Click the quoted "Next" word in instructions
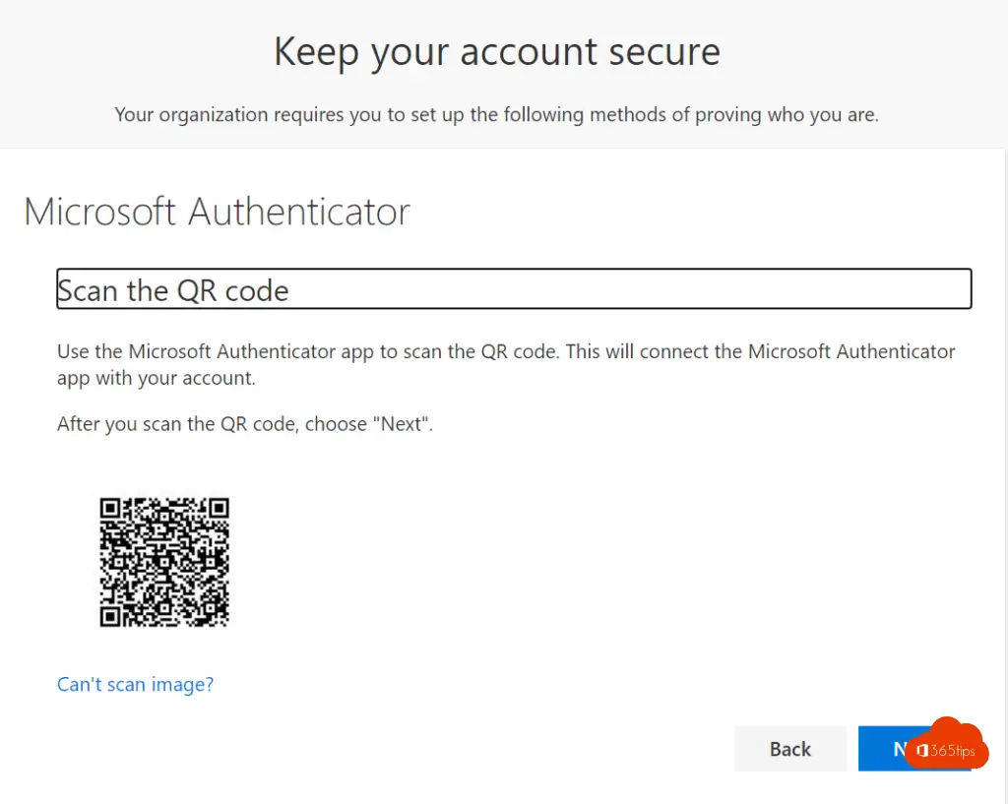The image size is (1008, 804). coord(404,425)
